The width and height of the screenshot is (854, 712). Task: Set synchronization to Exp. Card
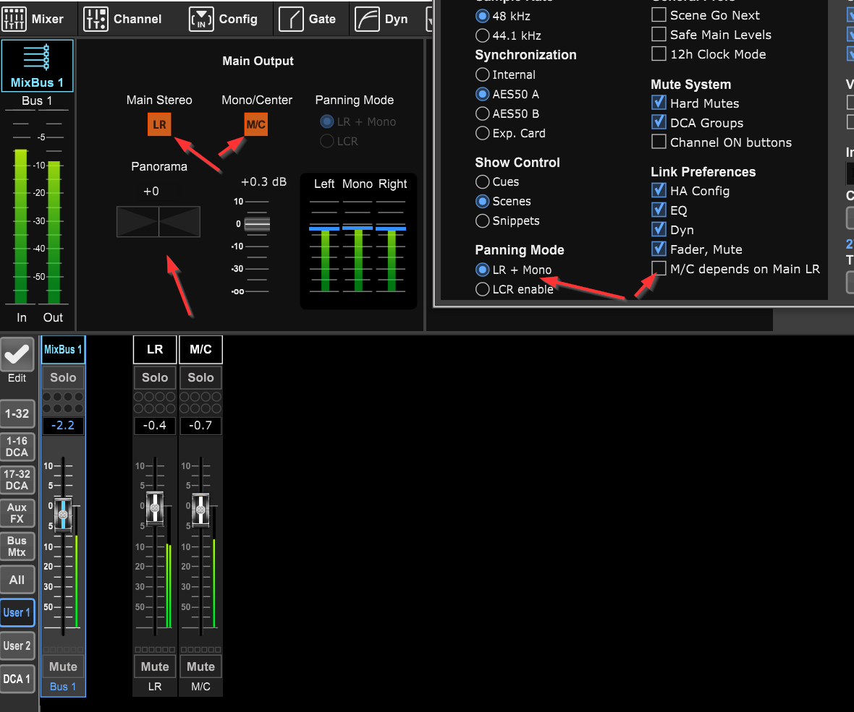click(x=482, y=133)
